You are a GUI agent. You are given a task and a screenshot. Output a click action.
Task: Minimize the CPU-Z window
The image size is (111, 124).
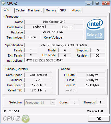click(89, 3)
